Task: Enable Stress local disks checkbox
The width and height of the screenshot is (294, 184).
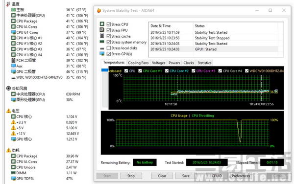Action: click(x=109, y=48)
